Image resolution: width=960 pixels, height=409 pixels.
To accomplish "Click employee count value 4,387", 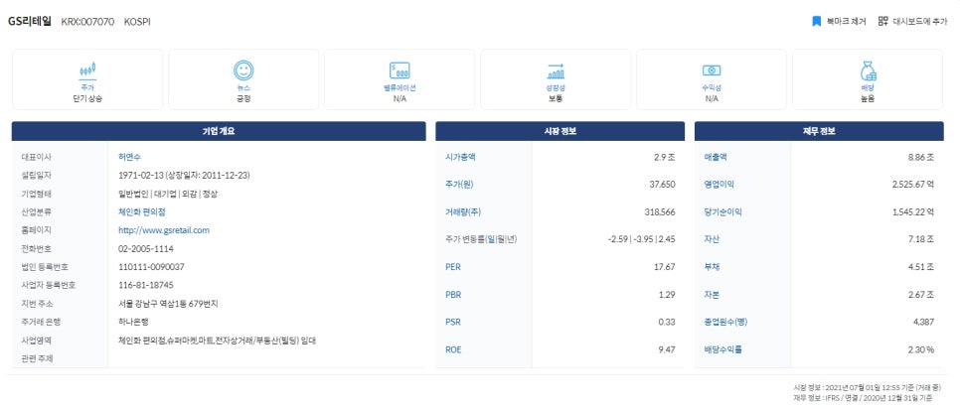I will [924, 323].
